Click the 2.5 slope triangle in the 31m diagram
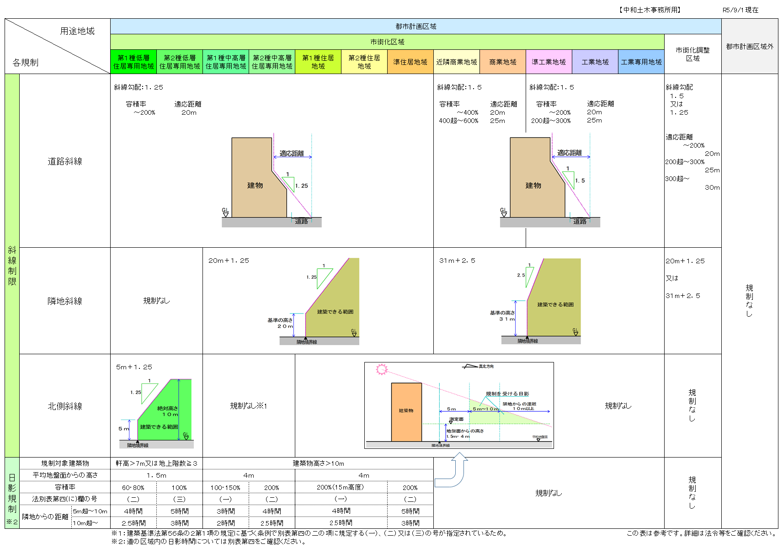783x559 pixels. [x=529, y=276]
